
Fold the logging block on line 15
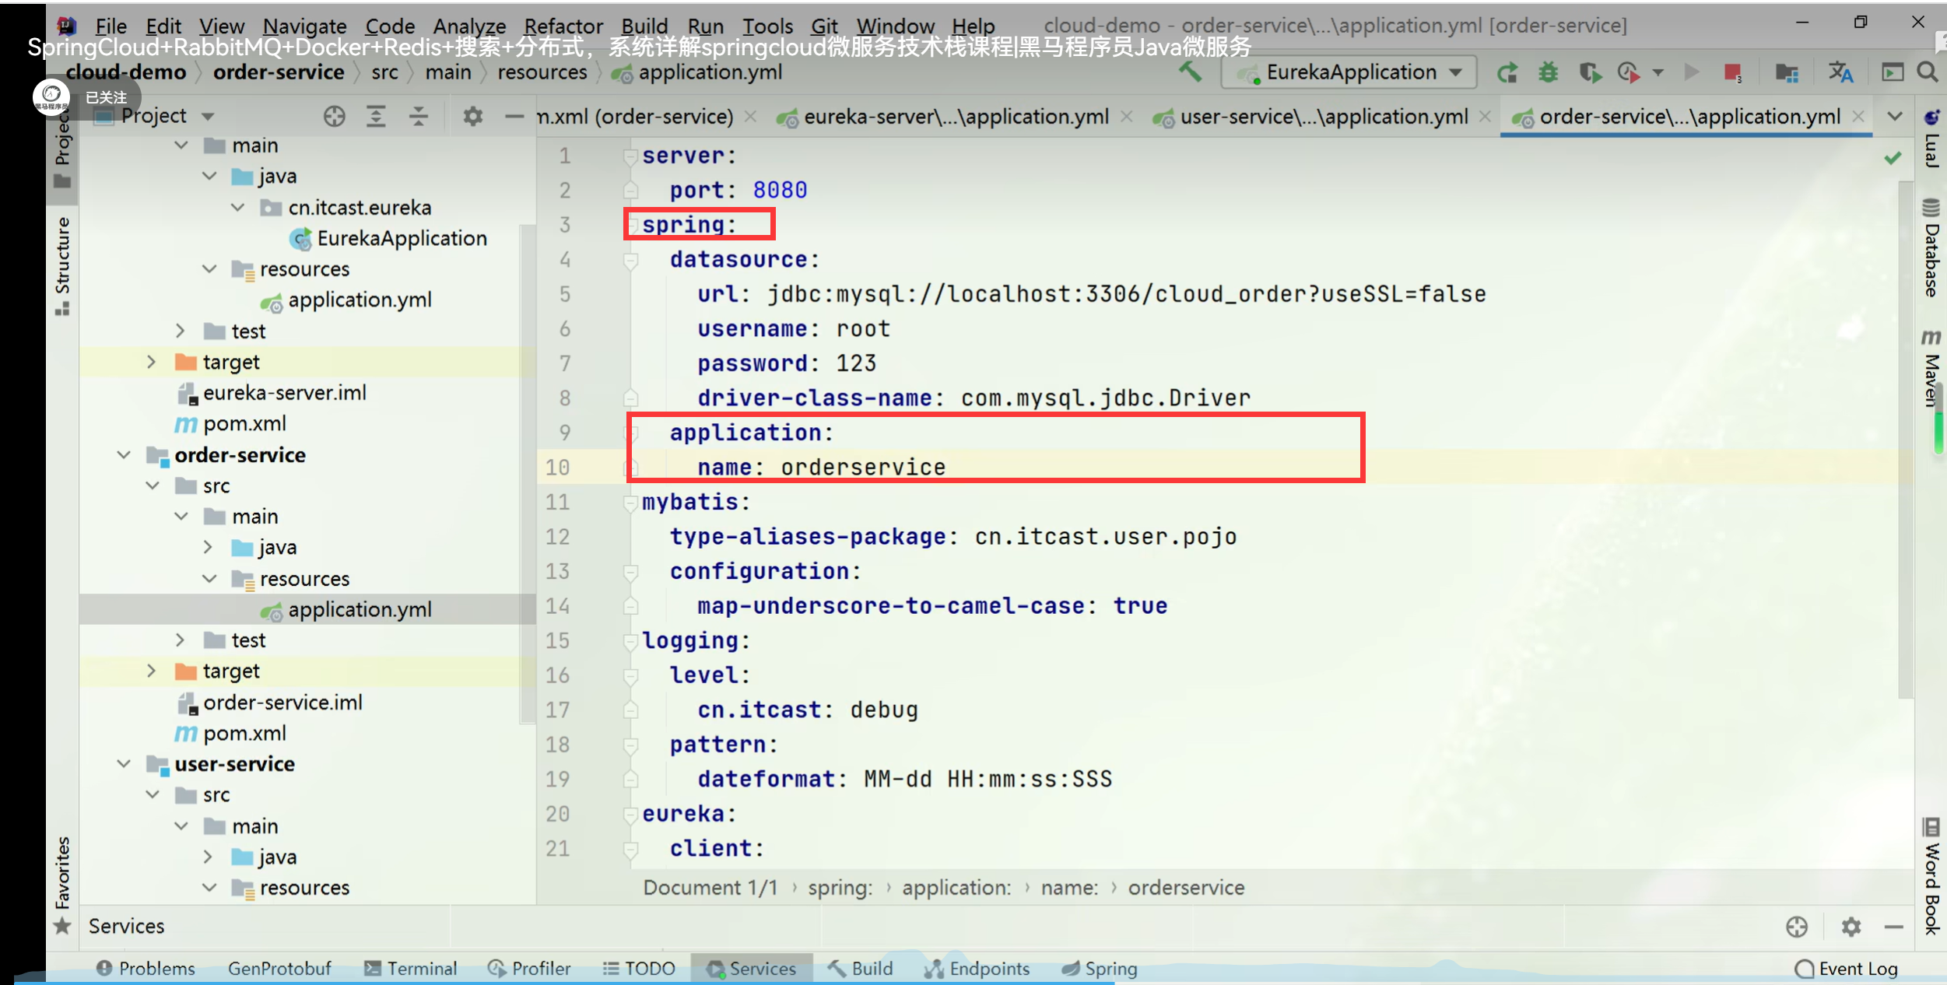(x=630, y=641)
